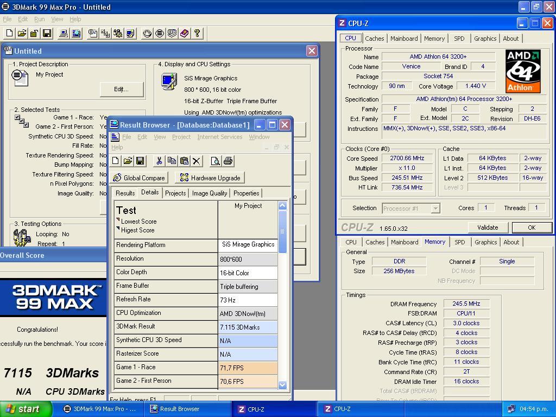Screen dimensions: 556x417
Task: Click Save floppy icon in 3DMark toolbar
Action: [47, 33]
